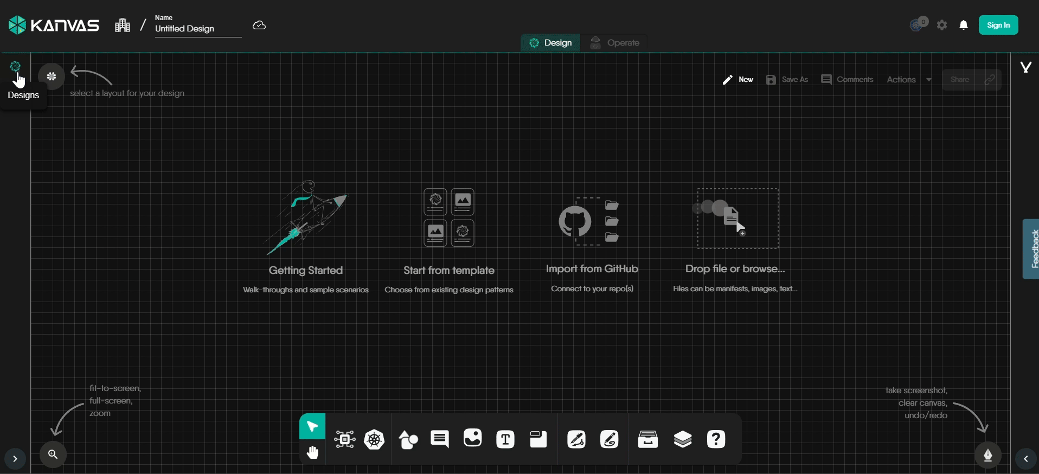
Task: Edit the Untitled Design name field
Action: (x=197, y=29)
